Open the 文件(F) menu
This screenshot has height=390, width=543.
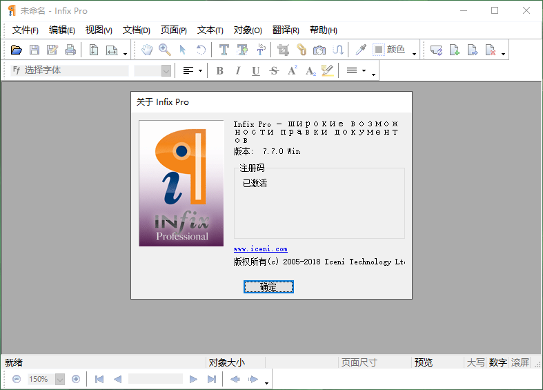[26, 30]
